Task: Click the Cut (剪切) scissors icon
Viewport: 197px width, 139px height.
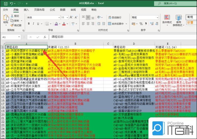Action: pos(12,16)
